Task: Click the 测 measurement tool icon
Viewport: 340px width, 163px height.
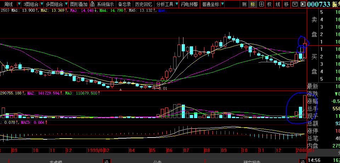Action: (244, 4)
